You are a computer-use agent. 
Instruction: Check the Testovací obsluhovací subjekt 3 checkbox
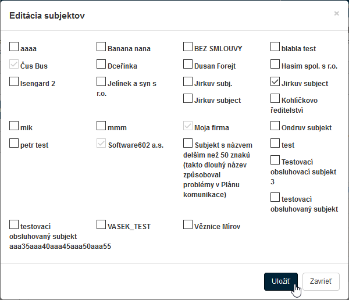point(275,160)
